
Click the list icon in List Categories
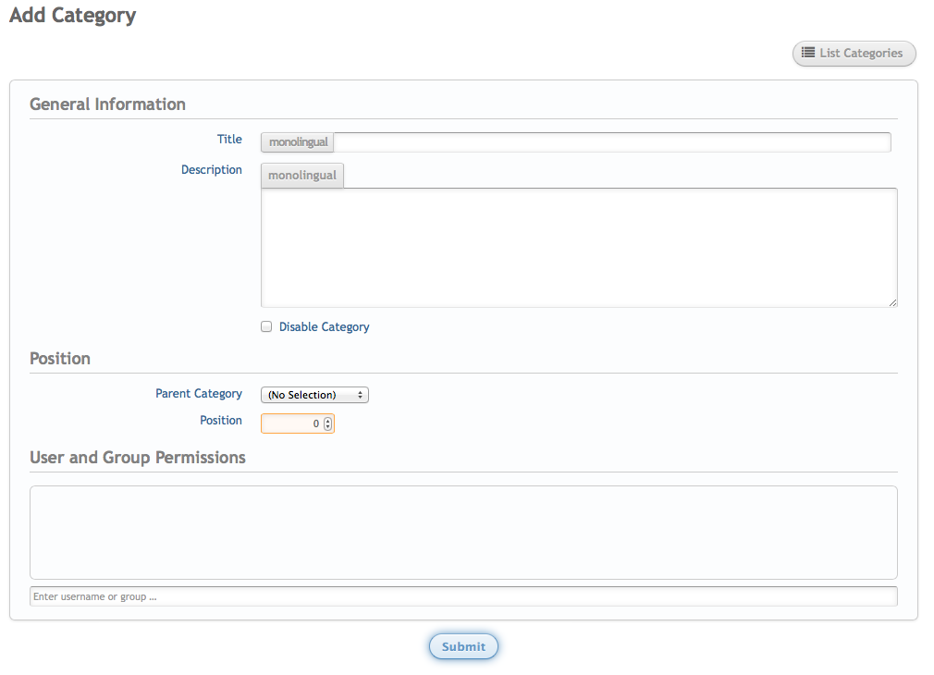coord(807,53)
